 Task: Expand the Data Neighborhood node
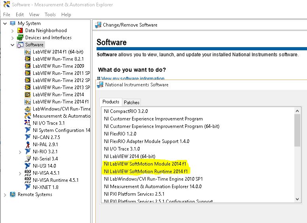(13, 31)
